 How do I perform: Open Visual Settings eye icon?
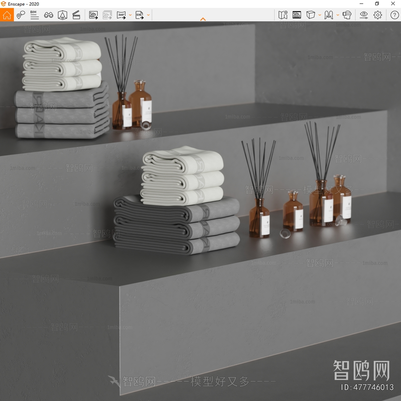click(364, 15)
